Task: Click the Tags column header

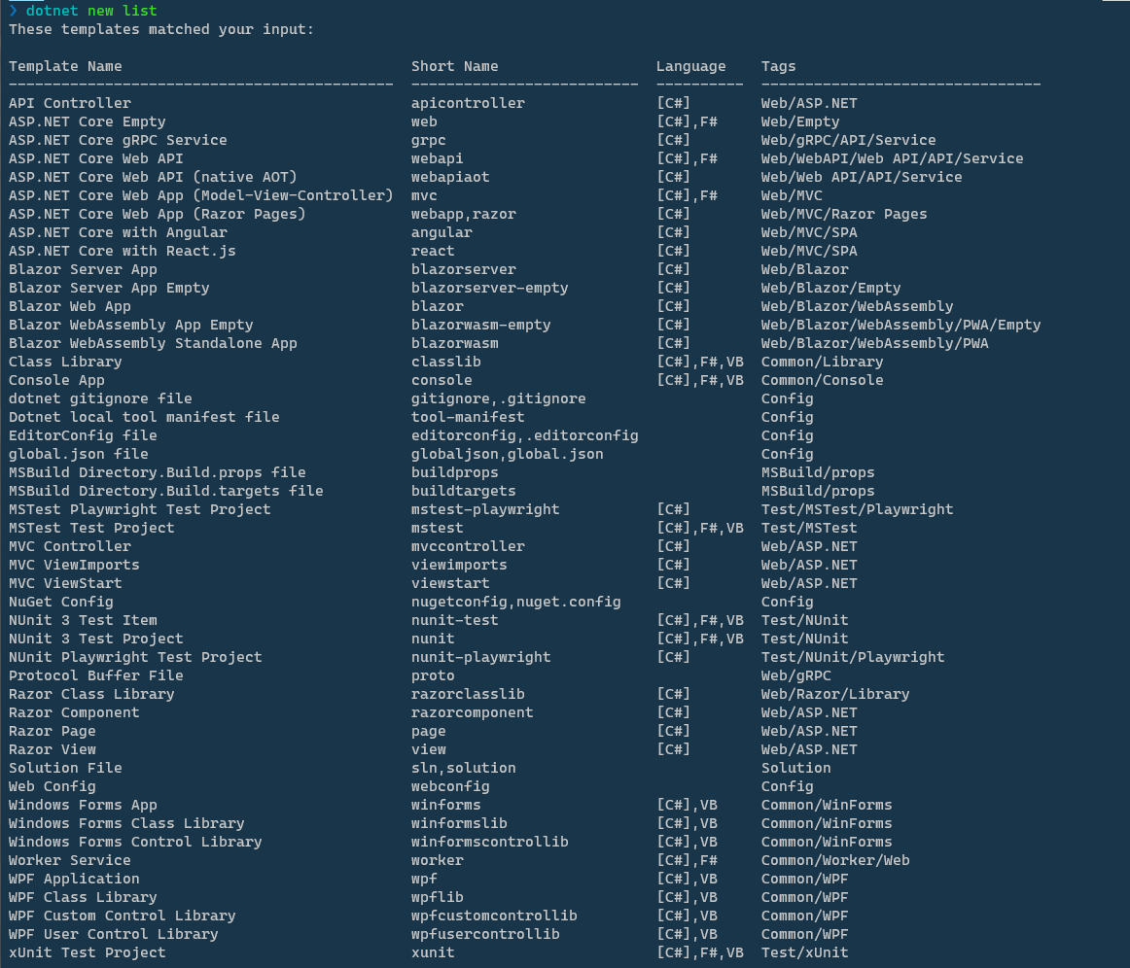Action: point(778,65)
